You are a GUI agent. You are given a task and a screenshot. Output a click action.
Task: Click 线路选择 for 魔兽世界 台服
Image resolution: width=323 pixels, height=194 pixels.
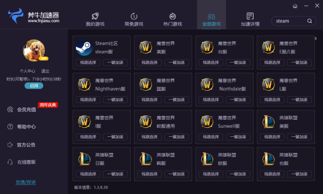point(211,63)
